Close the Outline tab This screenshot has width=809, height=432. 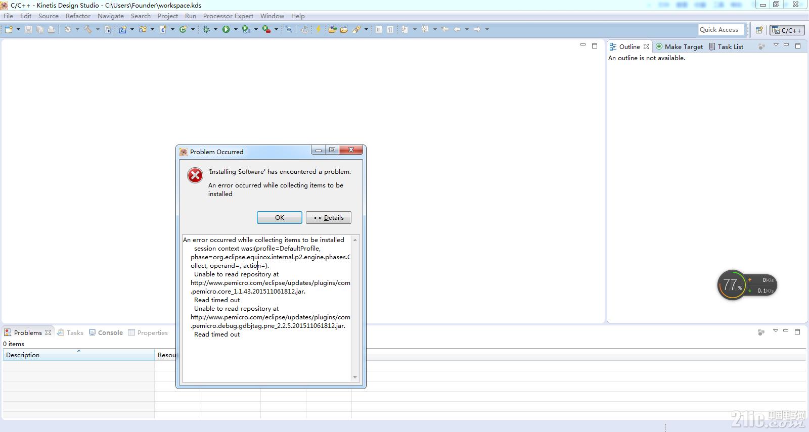[x=646, y=46]
